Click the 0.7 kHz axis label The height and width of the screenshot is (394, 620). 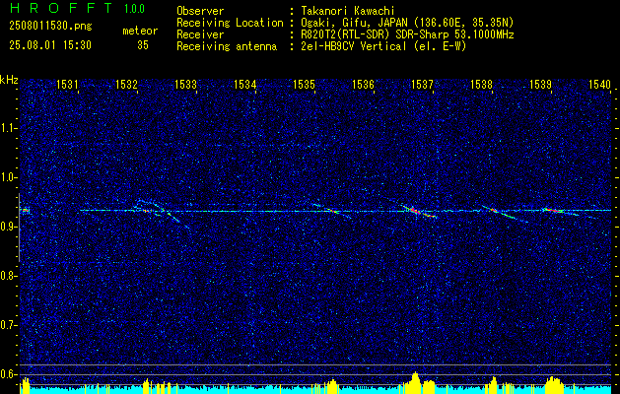pyautogui.click(x=8, y=325)
